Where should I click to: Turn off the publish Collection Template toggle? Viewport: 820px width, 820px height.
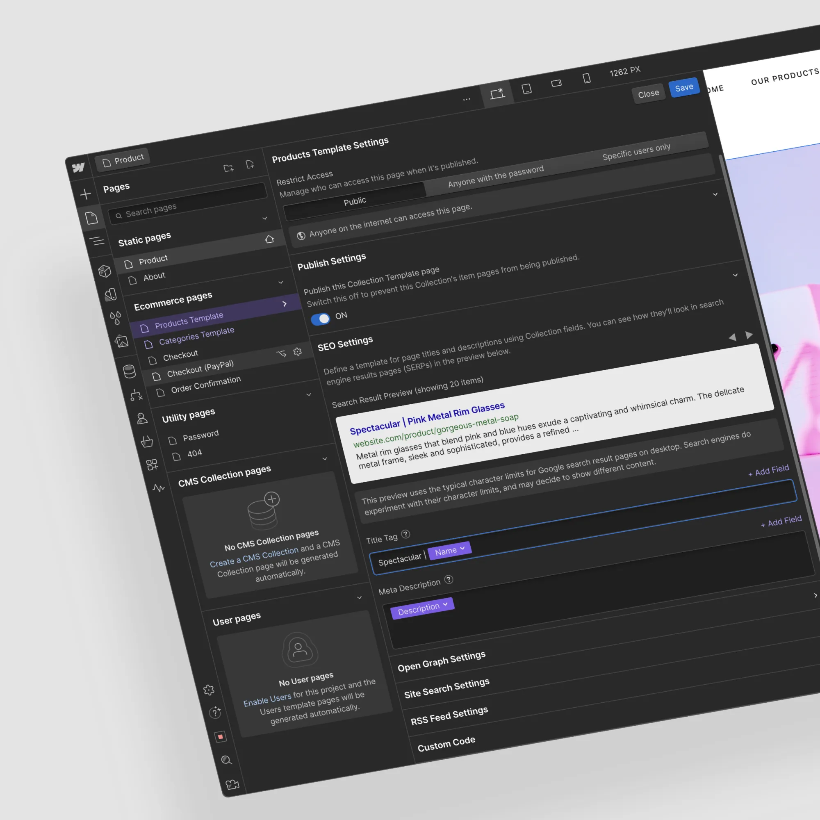click(321, 319)
